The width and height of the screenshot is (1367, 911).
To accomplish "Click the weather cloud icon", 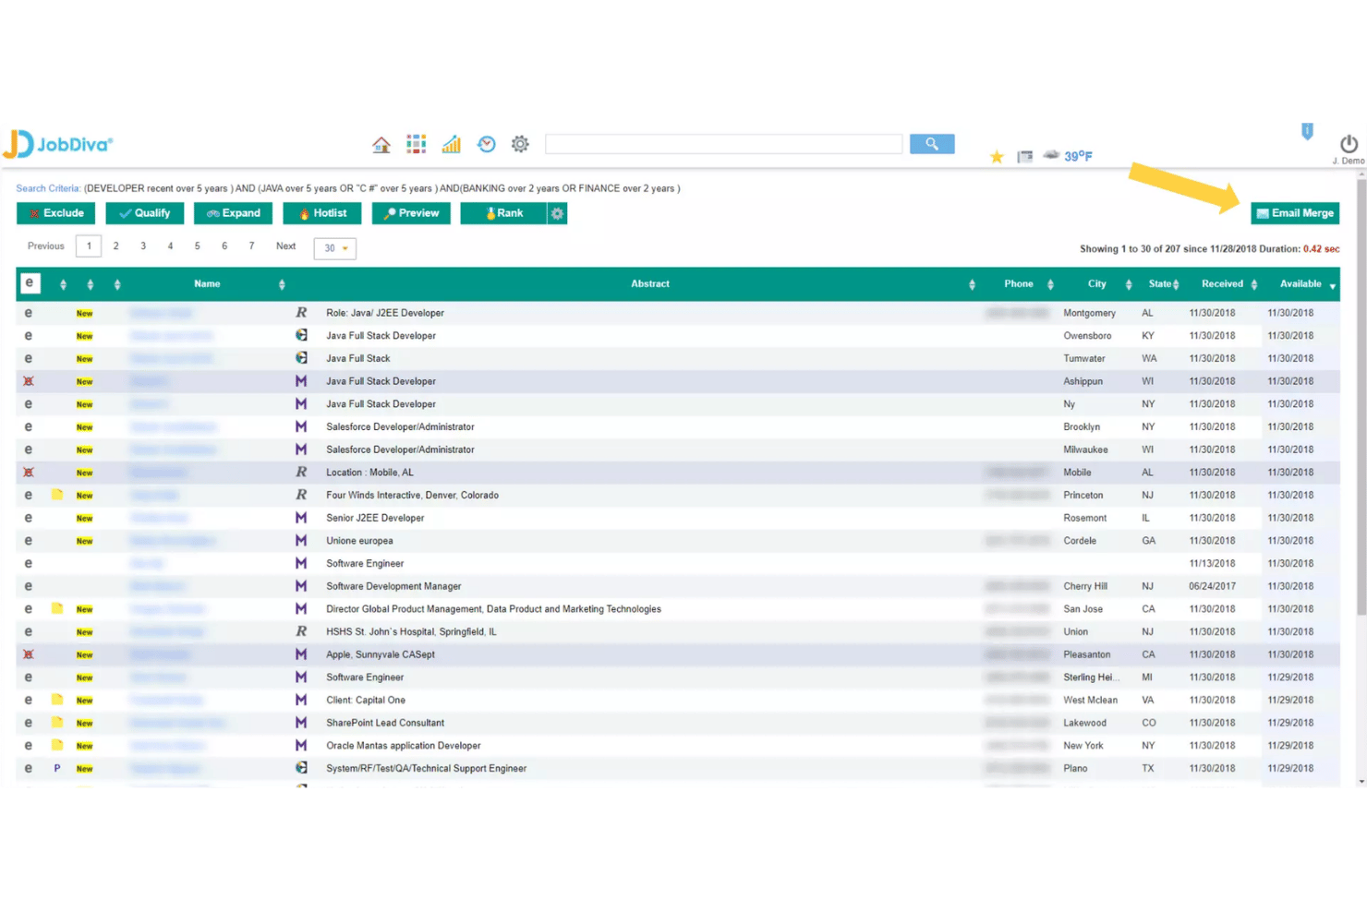I will tap(1051, 155).
